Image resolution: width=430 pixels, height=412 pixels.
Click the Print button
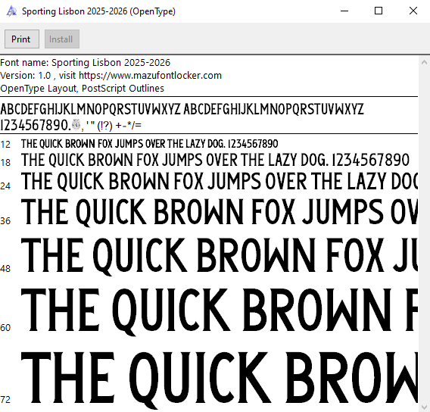22,39
